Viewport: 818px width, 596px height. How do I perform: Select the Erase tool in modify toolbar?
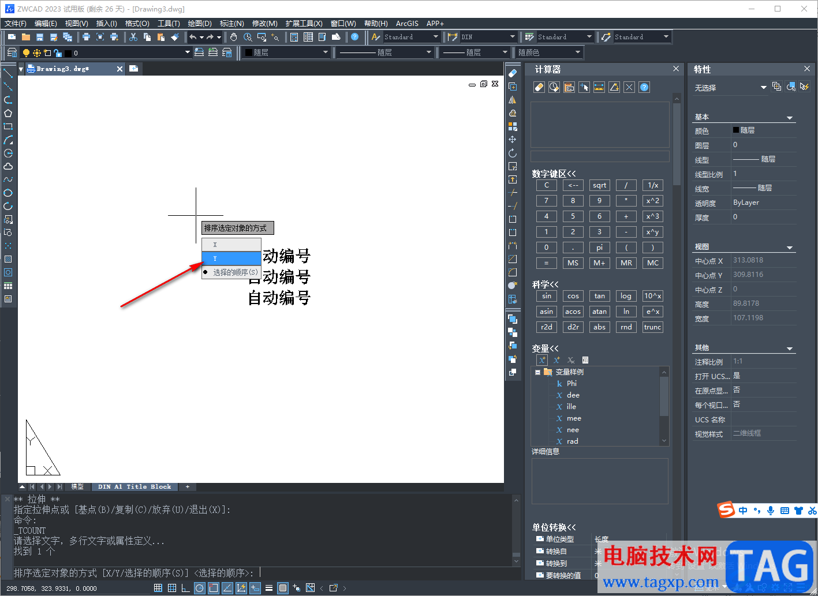coord(513,73)
